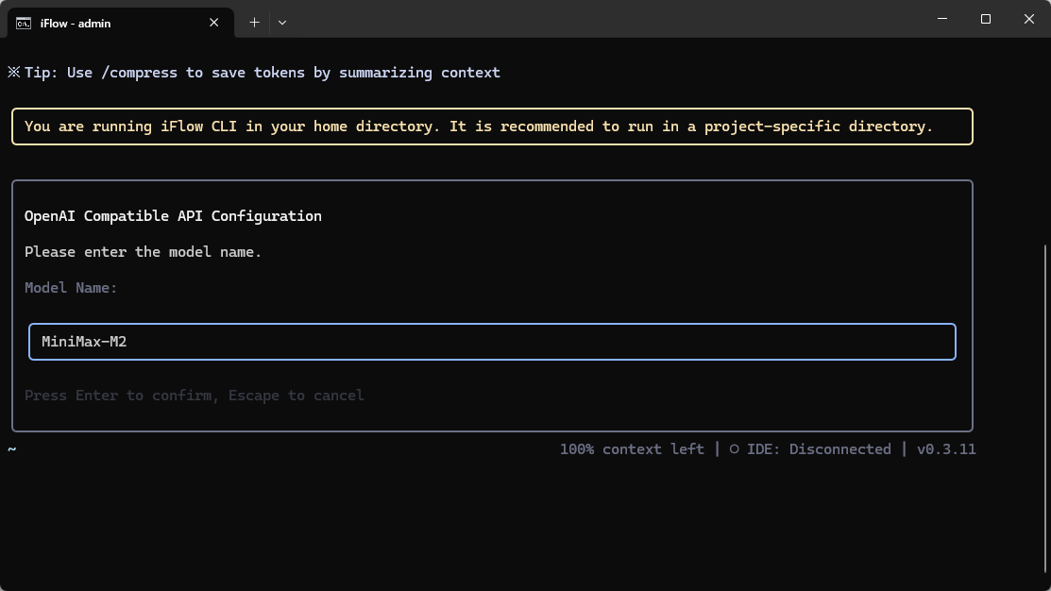Click the IDE status circle indicator
This screenshot has width=1051, height=591.
[734, 449]
